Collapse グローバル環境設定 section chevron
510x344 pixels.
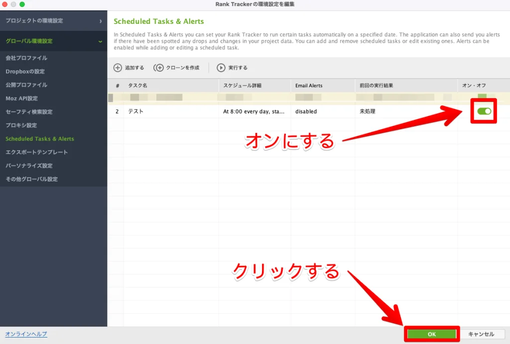click(101, 41)
